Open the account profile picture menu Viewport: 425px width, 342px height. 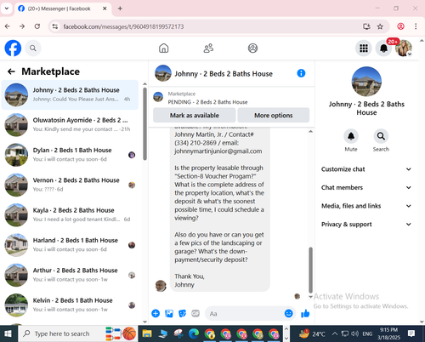coord(404,48)
